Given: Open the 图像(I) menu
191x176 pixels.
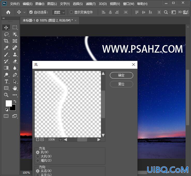Looking at the screenshot, I should 40,4.
